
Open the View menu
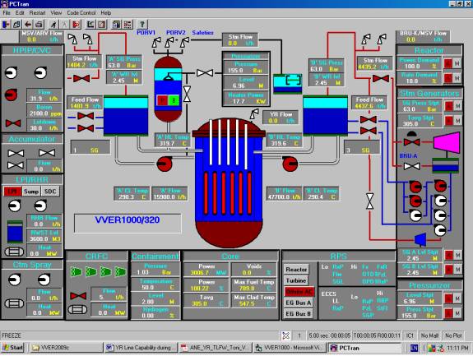[56, 12]
